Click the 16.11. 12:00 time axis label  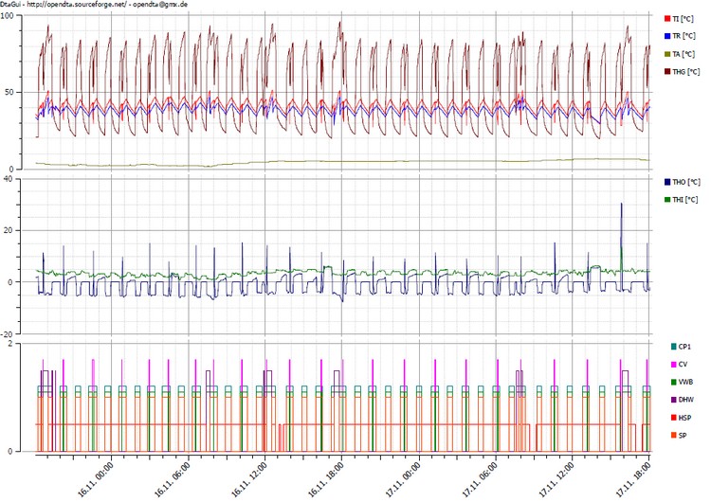click(250, 476)
